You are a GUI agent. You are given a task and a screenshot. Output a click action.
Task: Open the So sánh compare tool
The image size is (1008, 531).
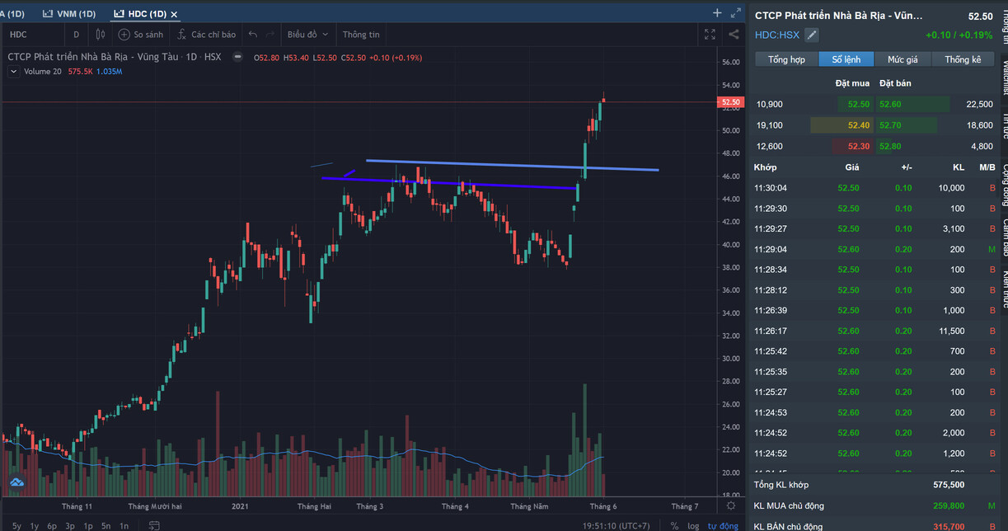tap(140, 35)
